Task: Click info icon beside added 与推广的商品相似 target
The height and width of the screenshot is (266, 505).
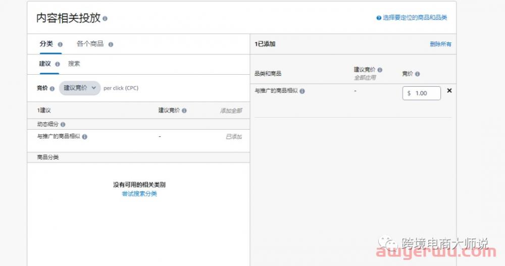Action: (x=302, y=91)
